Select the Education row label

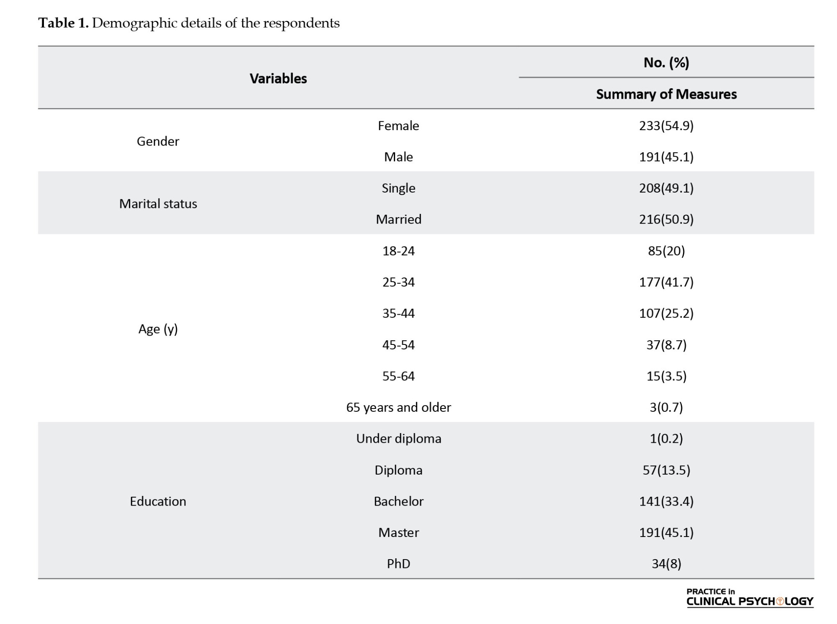click(x=158, y=501)
